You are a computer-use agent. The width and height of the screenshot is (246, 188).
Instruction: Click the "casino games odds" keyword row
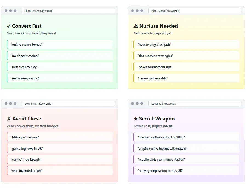pos(186,78)
